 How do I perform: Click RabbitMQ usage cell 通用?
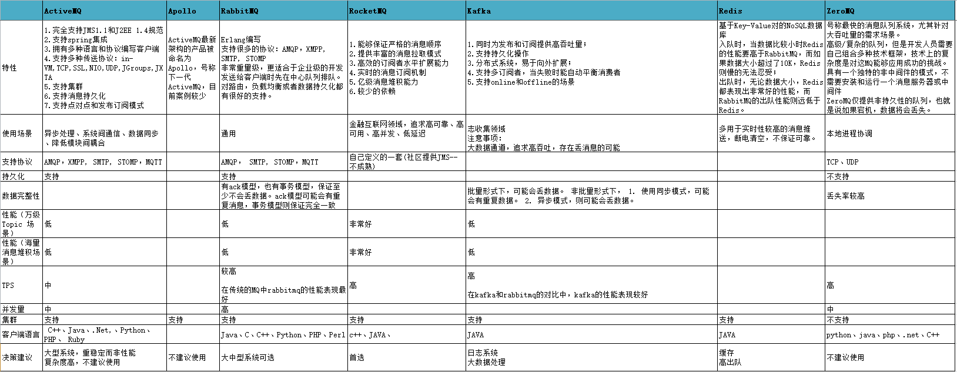pos(284,133)
